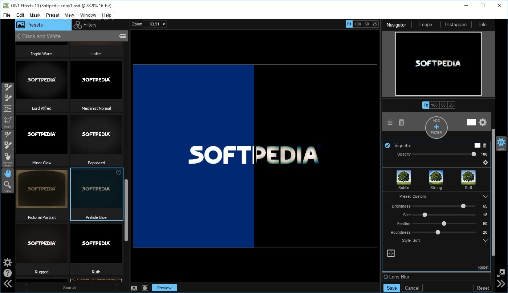Switch to the Histogram tab
508x293 pixels.
point(456,24)
